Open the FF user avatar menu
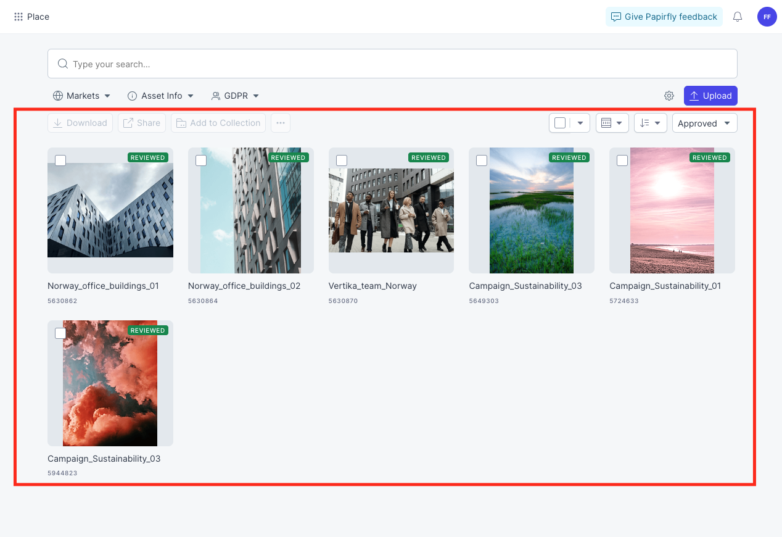The width and height of the screenshot is (782, 537). click(x=767, y=17)
